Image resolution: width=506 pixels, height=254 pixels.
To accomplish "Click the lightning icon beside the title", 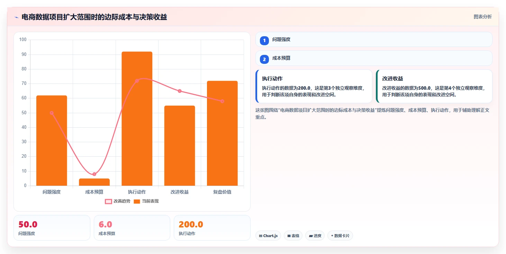I will [16, 17].
